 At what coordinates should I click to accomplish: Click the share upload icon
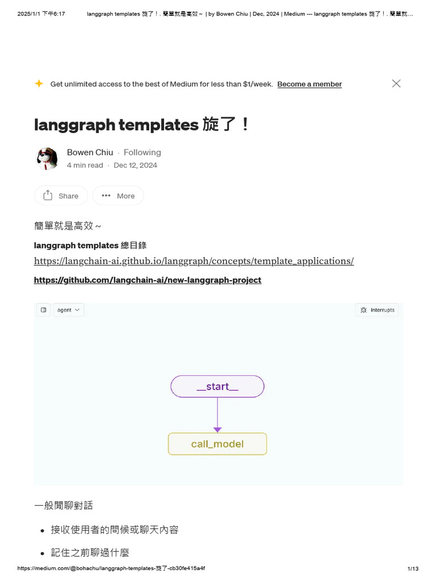coord(48,196)
